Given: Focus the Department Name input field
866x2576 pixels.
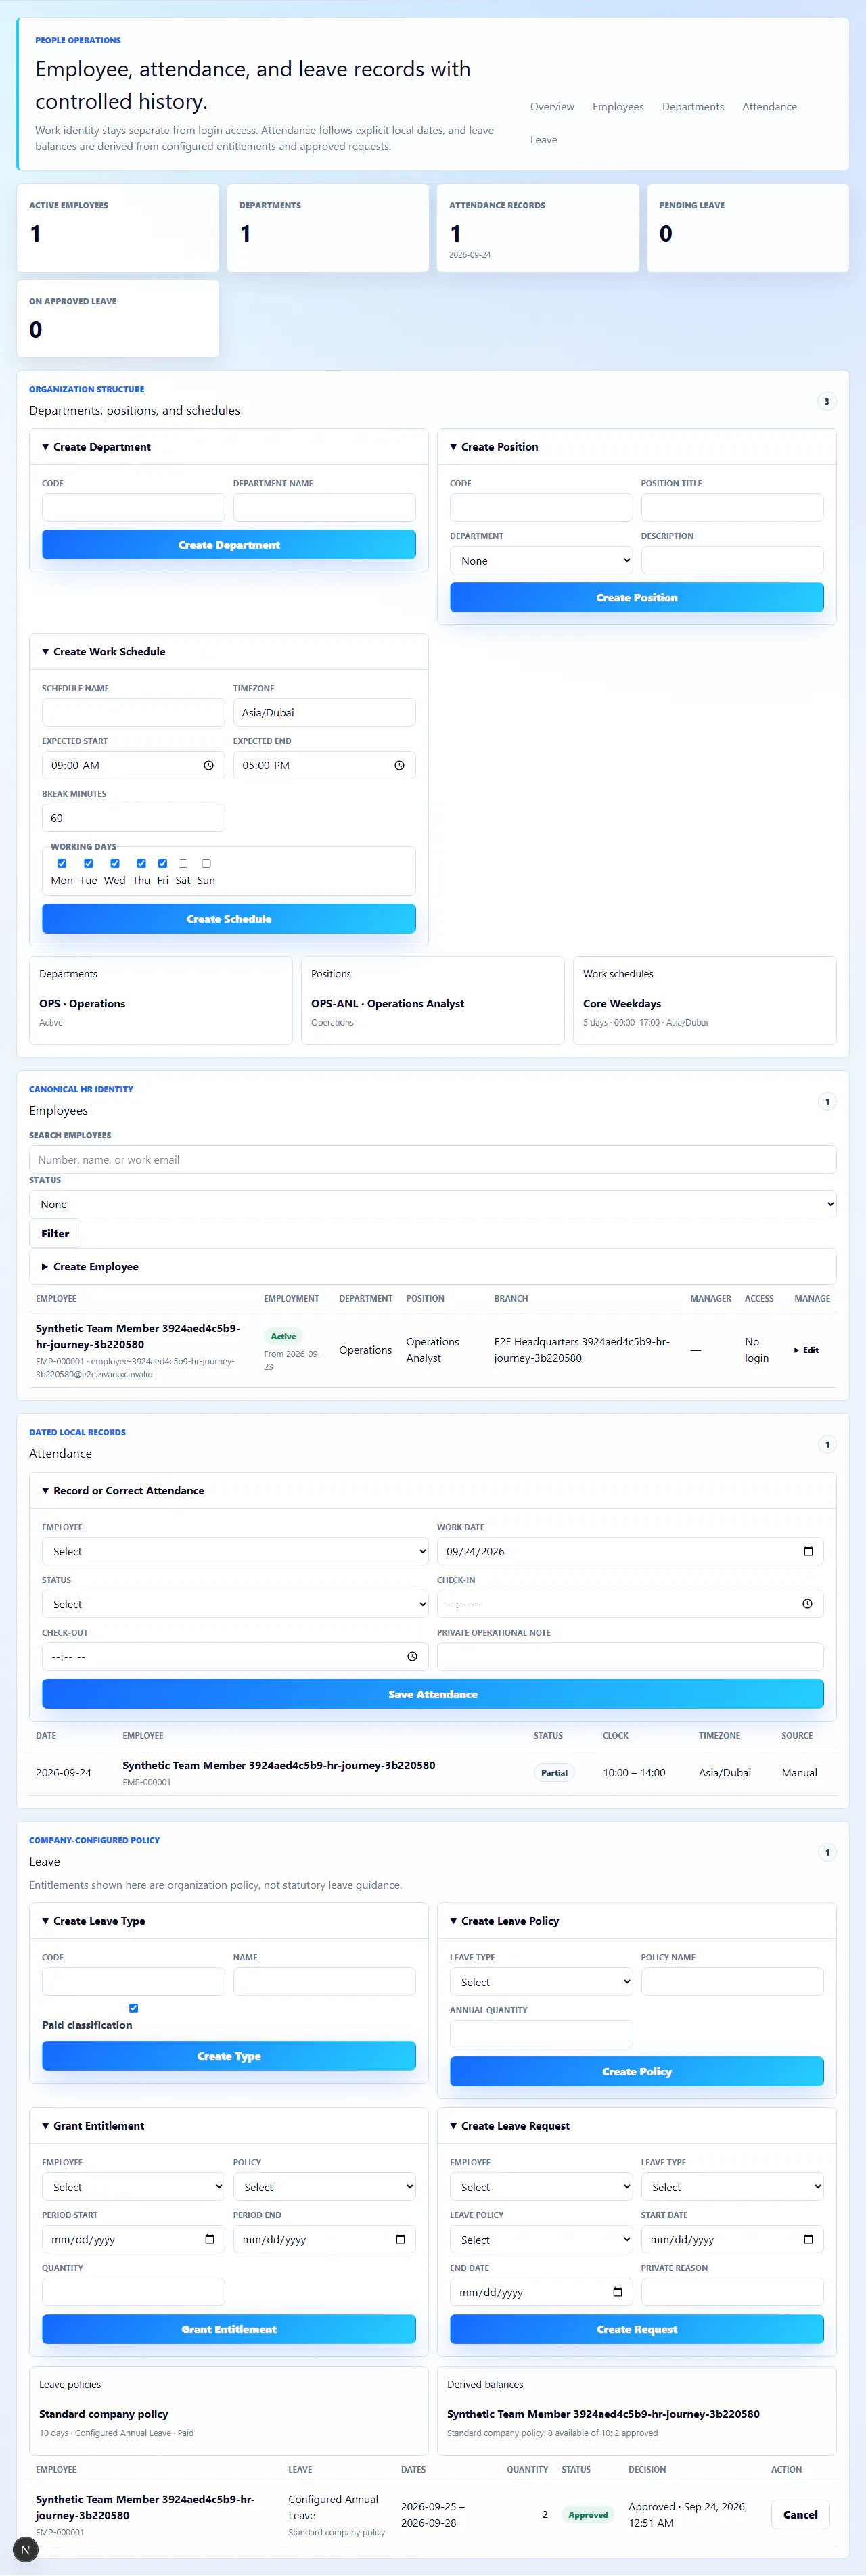Looking at the screenshot, I should point(324,507).
